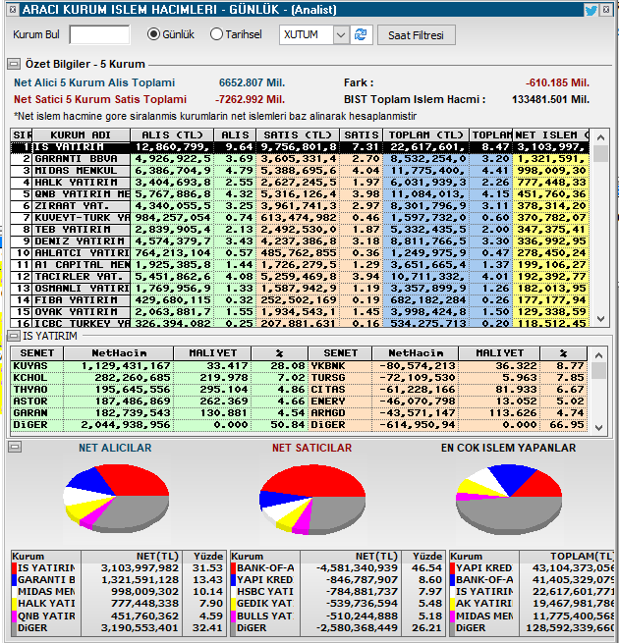
Task: Click BULLS YAT in net sellers legend
Action: click(265, 616)
